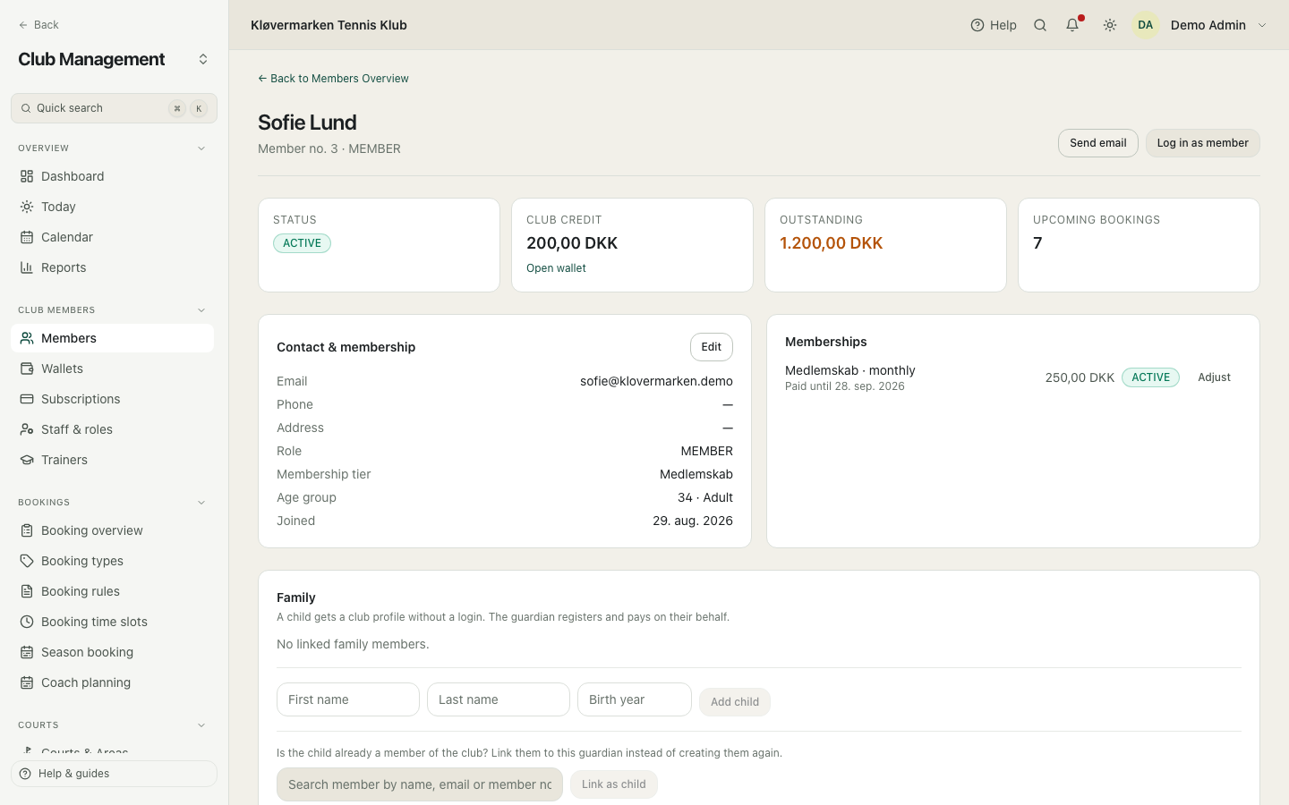Click the Coach planning calendar icon
The height and width of the screenshot is (805, 1289).
pos(27,682)
